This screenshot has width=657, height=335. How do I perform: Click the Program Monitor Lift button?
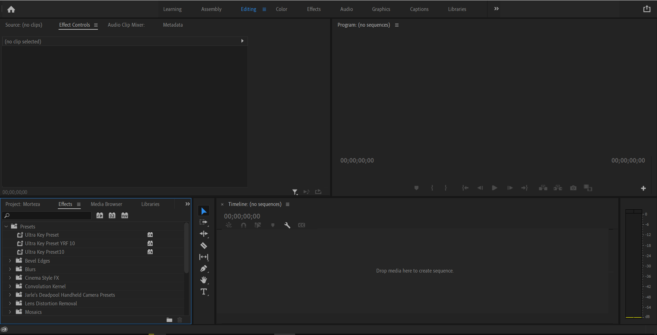(x=543, y=188)
